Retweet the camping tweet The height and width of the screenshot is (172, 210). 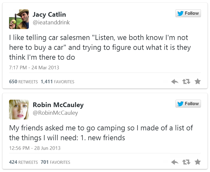click(x=186, y=162)
